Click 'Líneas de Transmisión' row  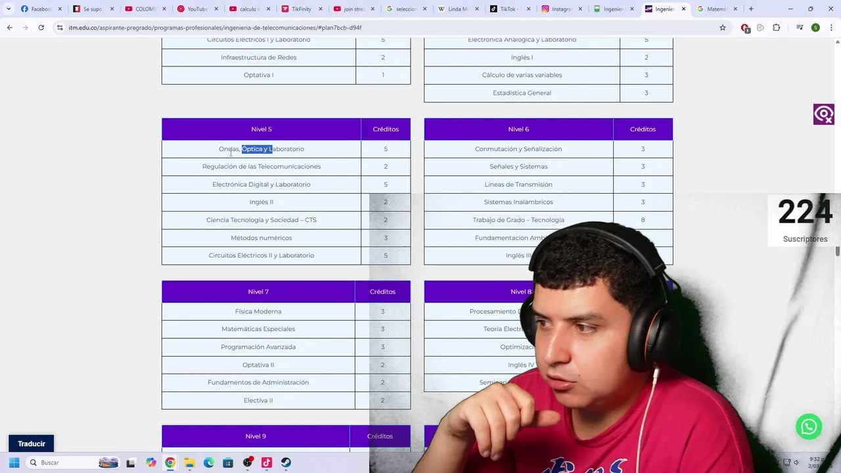[549, 185]
